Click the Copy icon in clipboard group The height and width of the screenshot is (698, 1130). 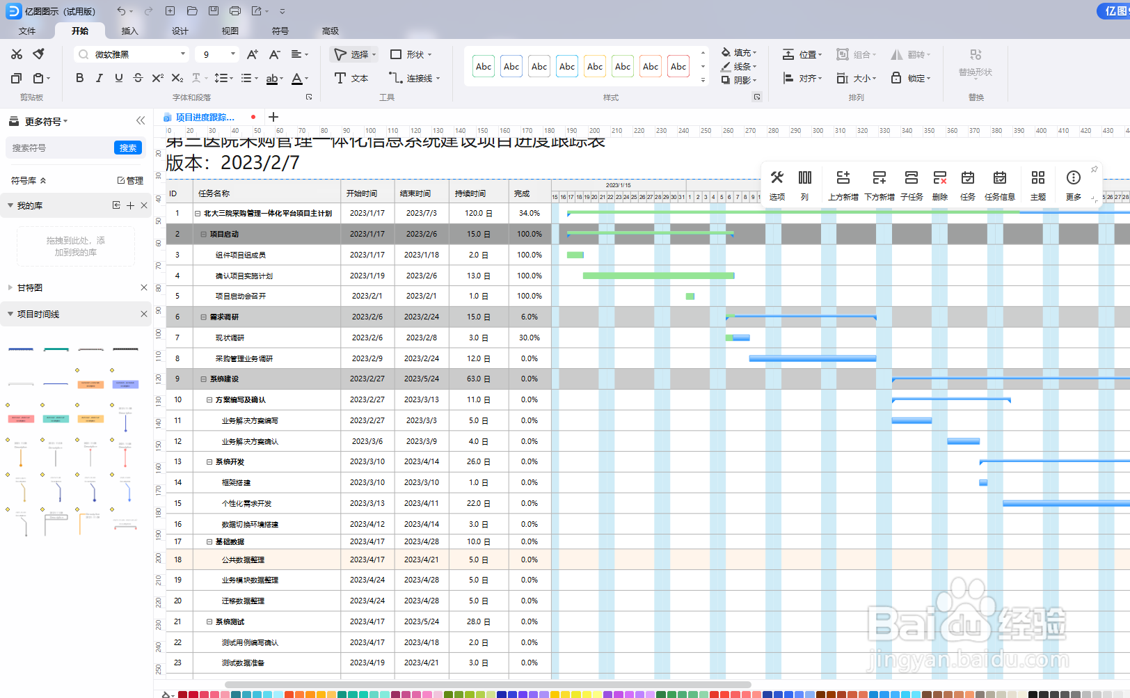point(17,78)
